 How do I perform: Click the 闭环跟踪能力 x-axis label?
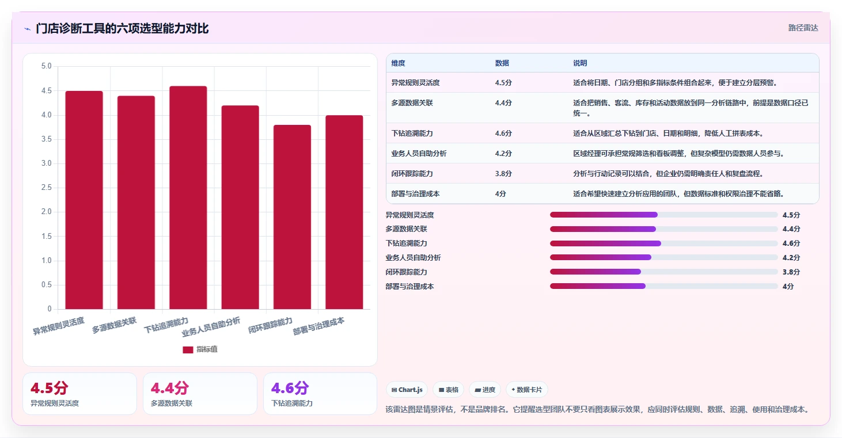tap(271, 325)
